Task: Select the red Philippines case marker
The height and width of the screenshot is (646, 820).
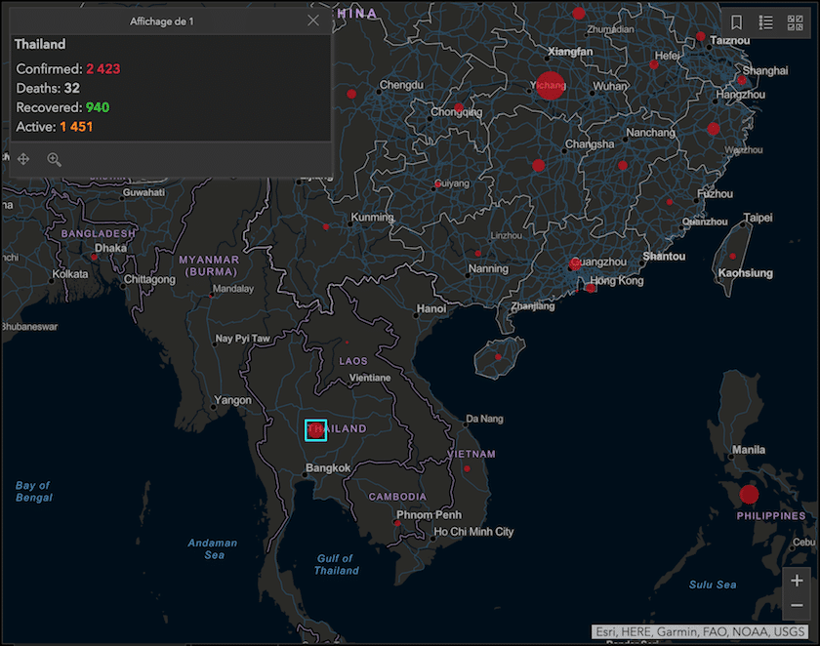Action: (x=749, y=494)
